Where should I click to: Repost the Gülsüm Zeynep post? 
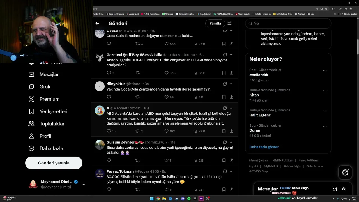tap(137, 160)
